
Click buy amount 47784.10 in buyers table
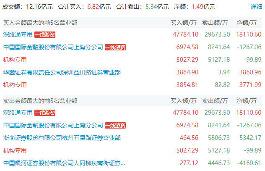click(185, 34)
